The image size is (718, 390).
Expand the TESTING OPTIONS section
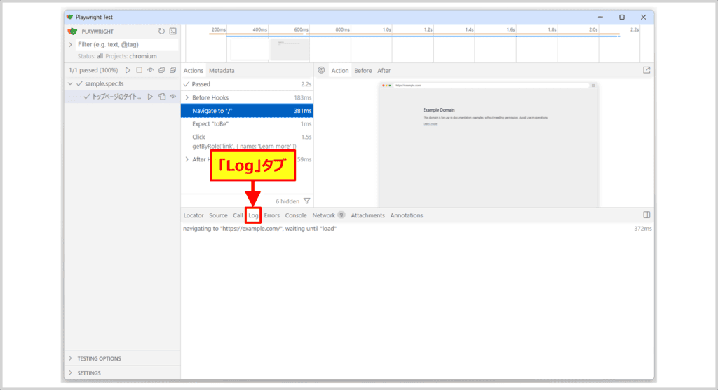(70, 358)
